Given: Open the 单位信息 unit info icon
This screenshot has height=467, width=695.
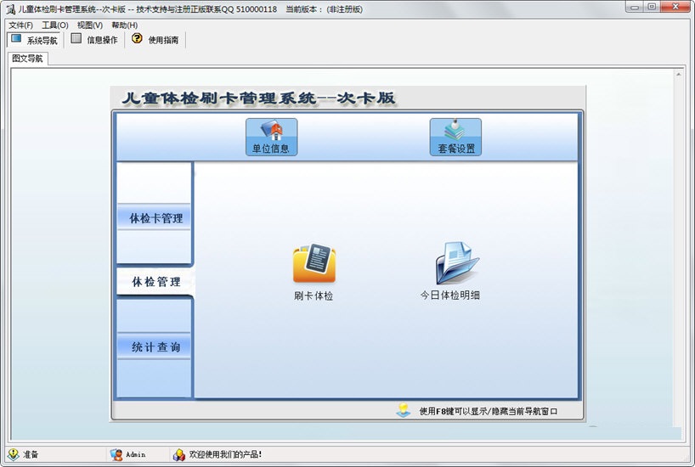Looking at the screenshot, I should pyautogui.click(x=271, y=136).
